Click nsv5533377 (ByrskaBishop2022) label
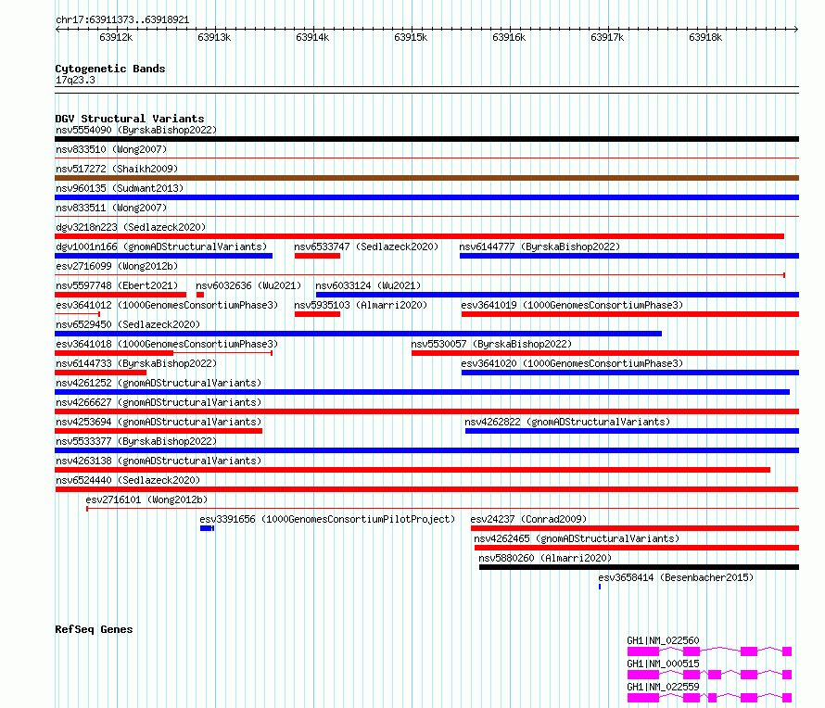 [x=135, y=441]
